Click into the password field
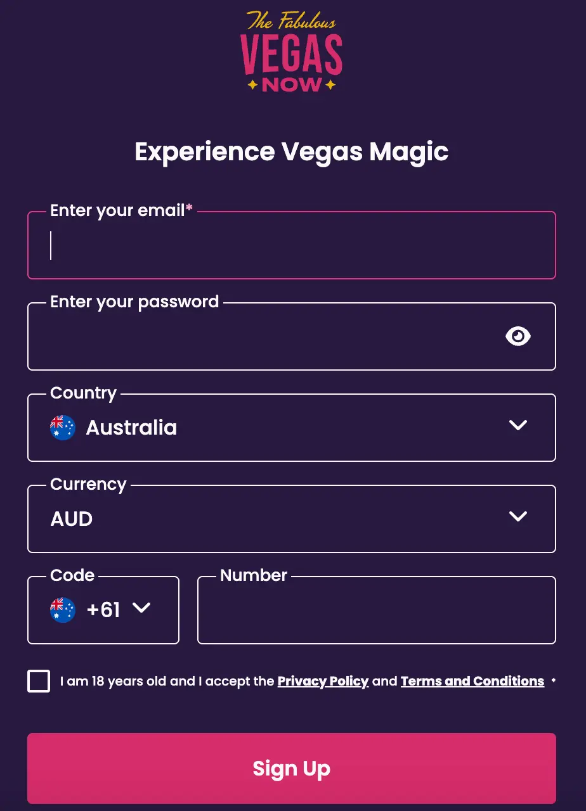 click(266, 337)
